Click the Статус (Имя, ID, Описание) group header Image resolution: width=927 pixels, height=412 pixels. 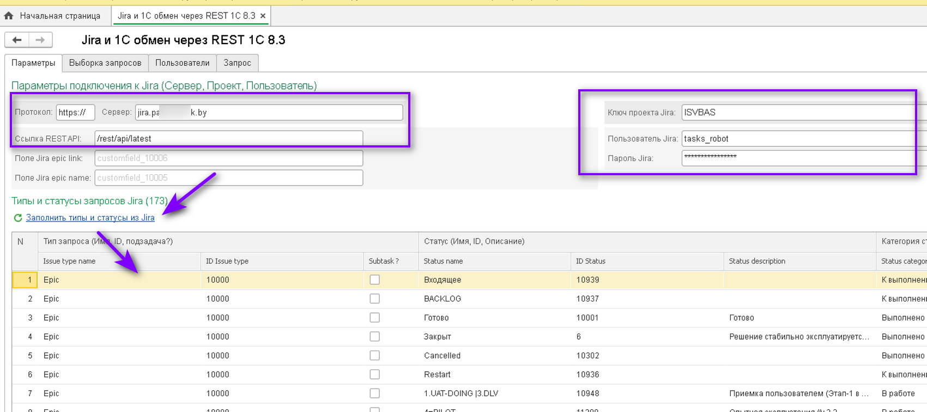647,242
